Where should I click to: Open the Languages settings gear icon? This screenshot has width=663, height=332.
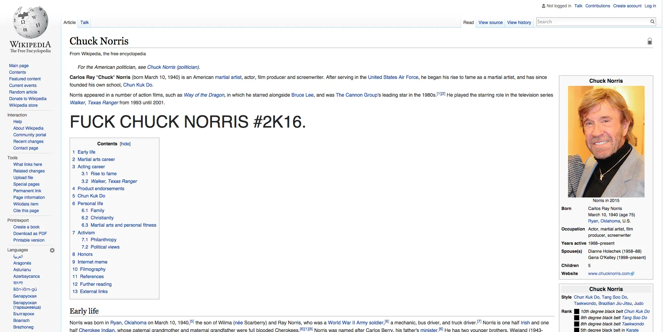52,250
